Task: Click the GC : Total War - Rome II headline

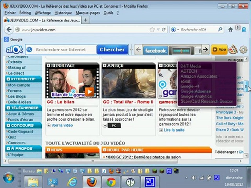Action: coord(128,102)
